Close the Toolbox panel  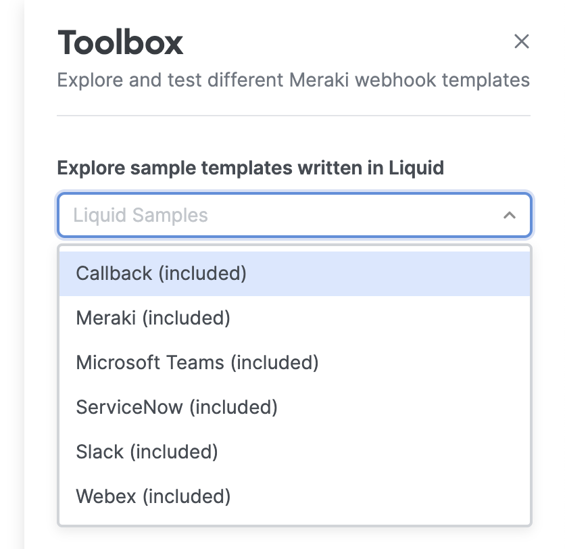521,41
